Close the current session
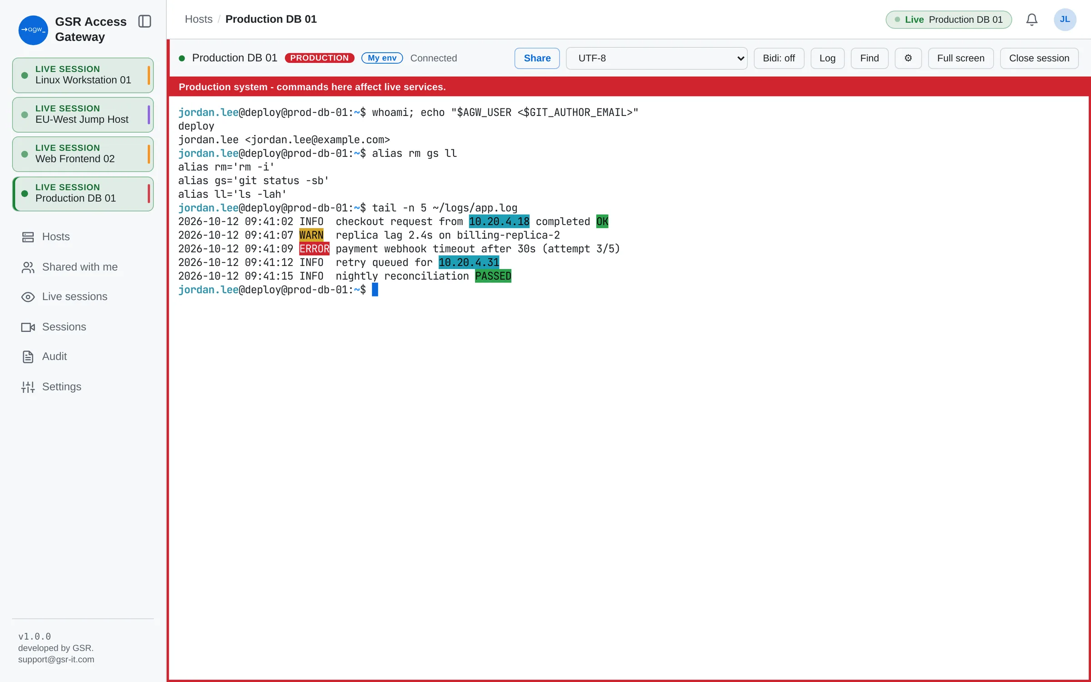Viewport: 1091px width, 682px height. pyautogui.click(x=1039, y=58)
